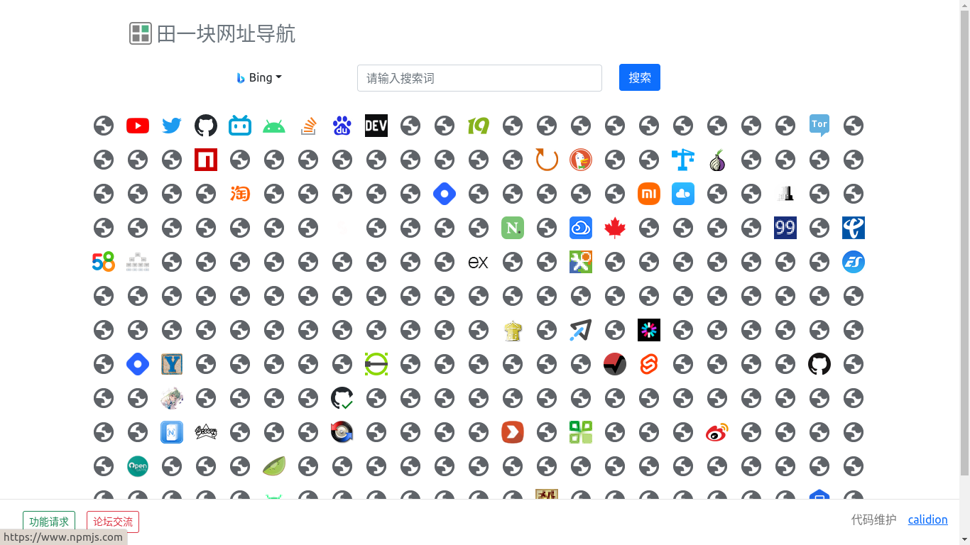
Task: Open the paper plane icon
Action: click(x=581, y=330)
